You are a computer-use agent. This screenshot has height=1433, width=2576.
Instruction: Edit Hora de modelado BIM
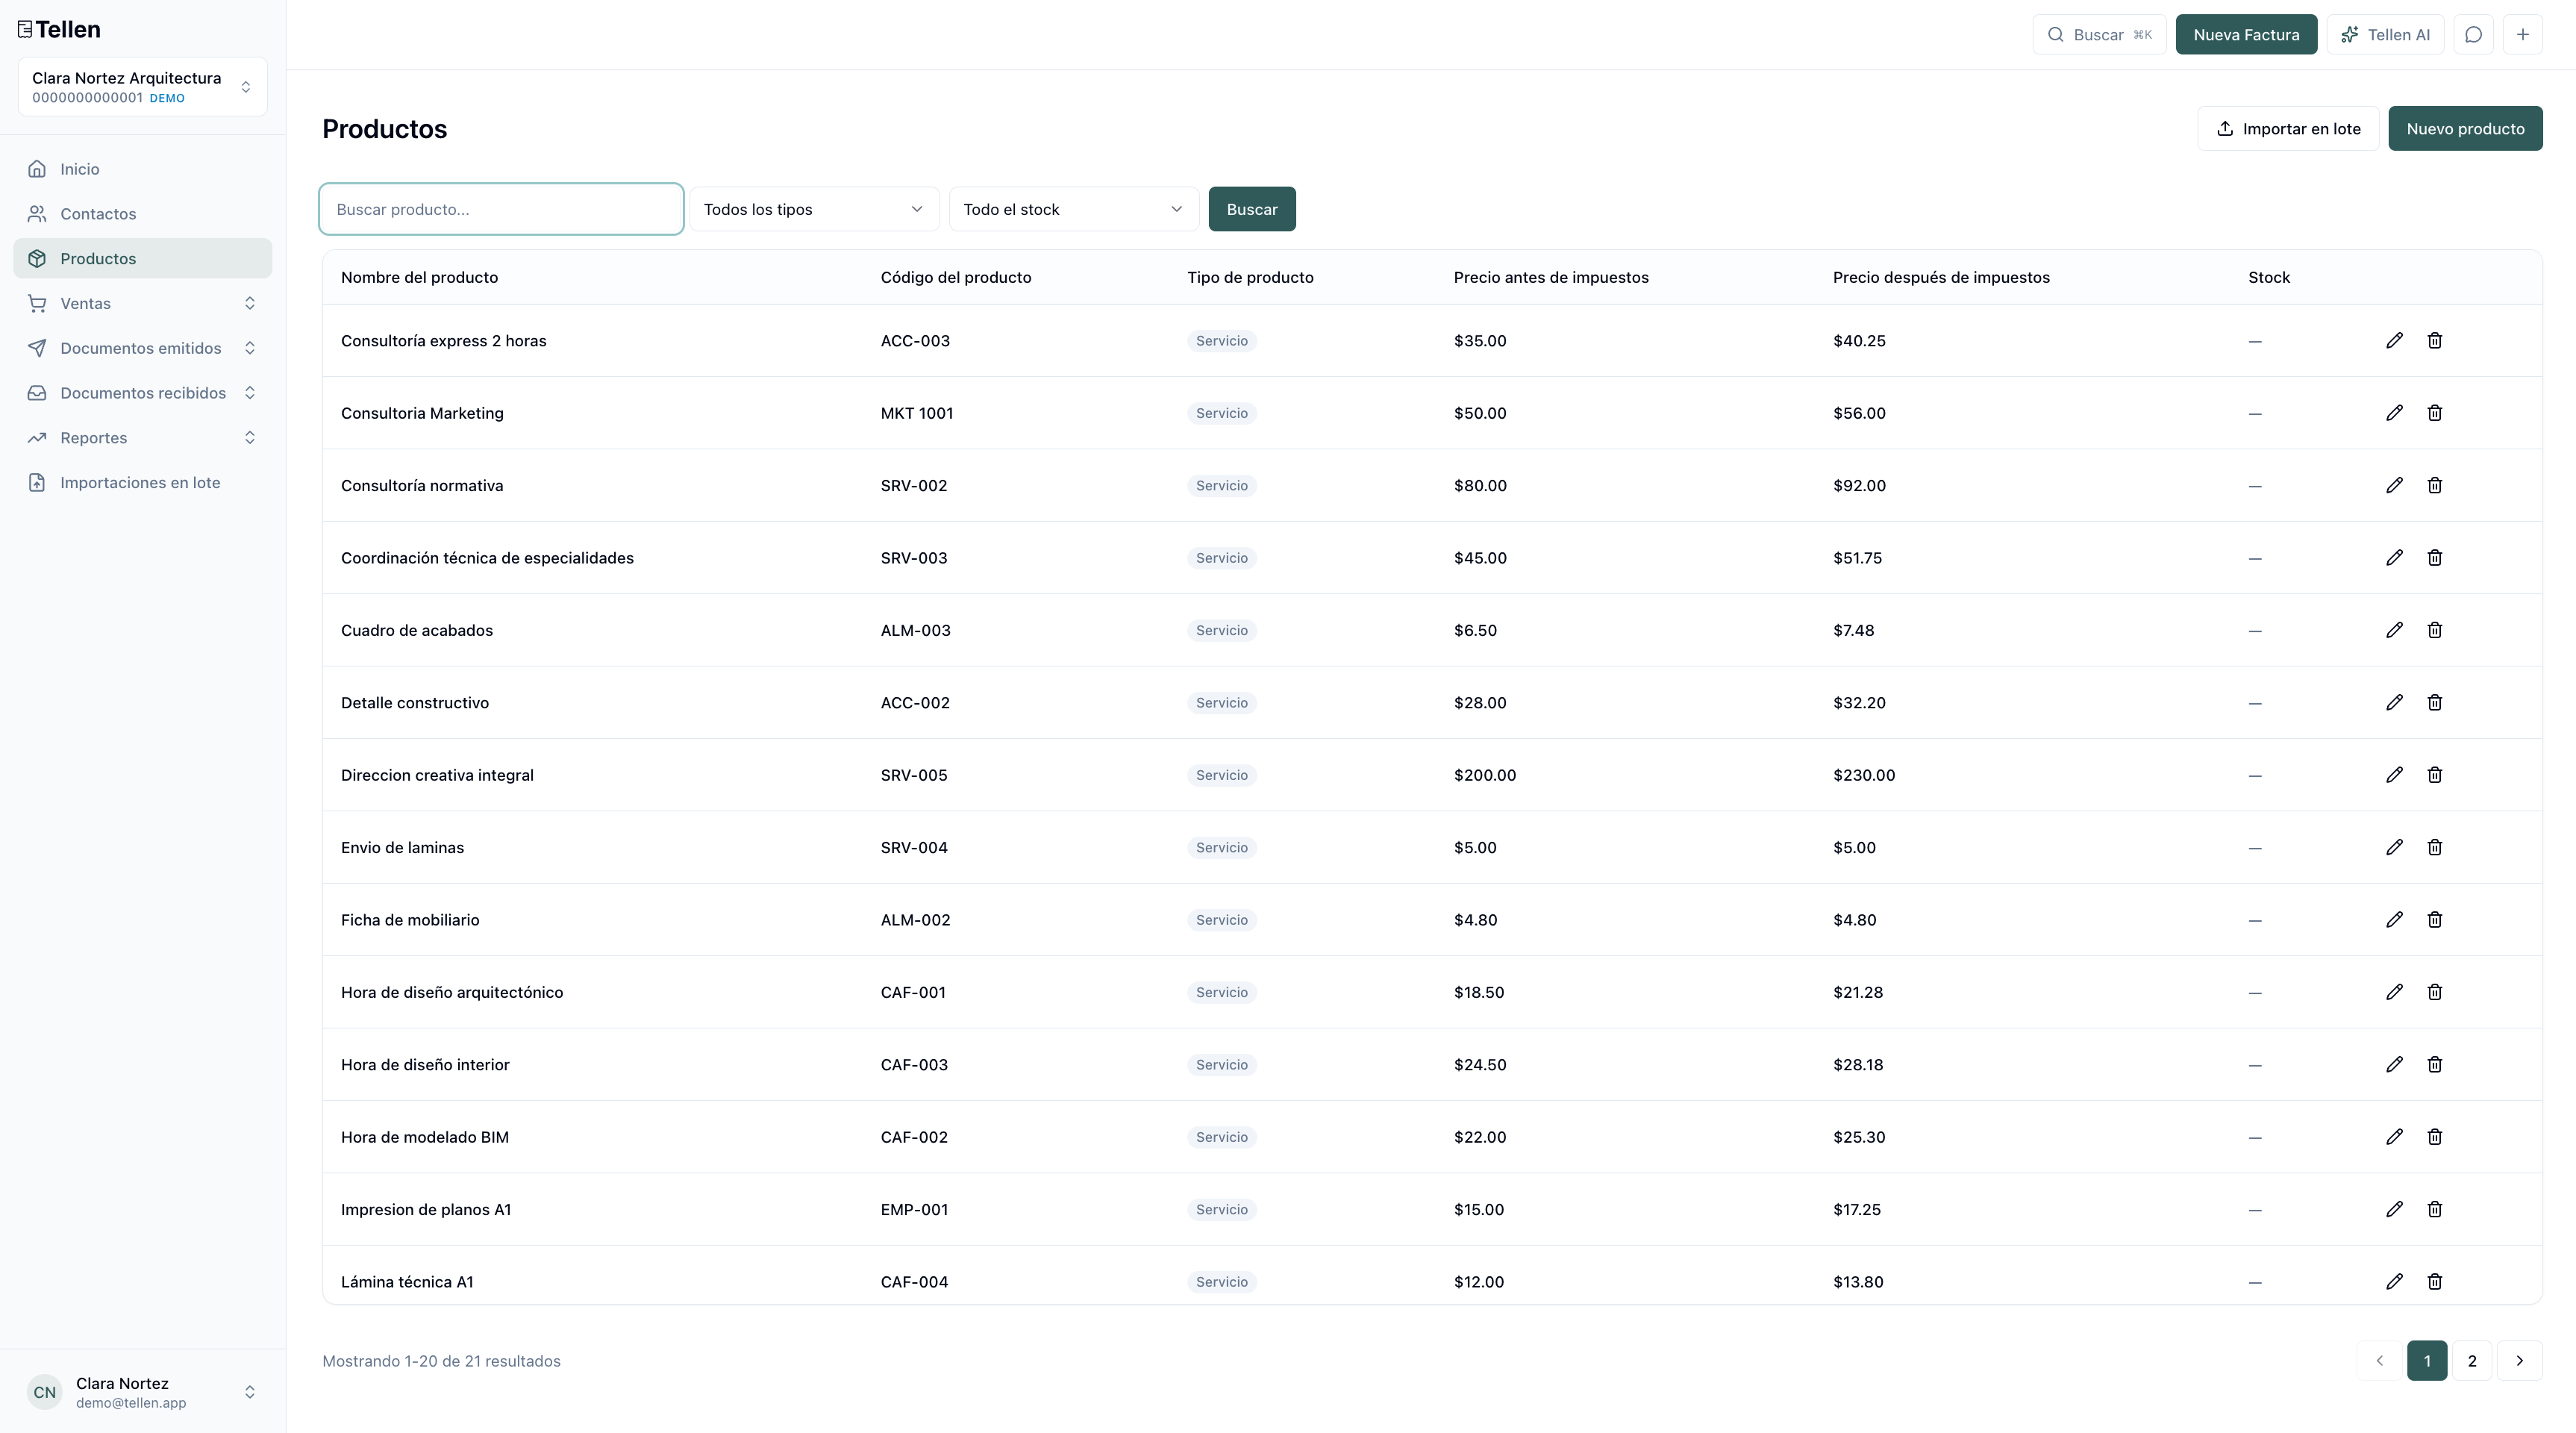[x=2394, y=1137]
